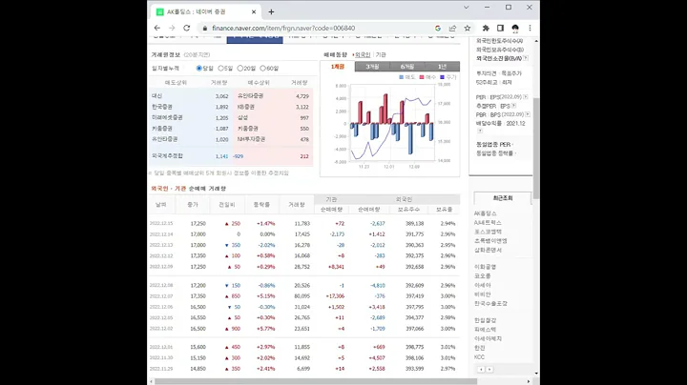Switch chart to the 1년 tab
This screenshot has height=385, width=687.
[442, 67]
